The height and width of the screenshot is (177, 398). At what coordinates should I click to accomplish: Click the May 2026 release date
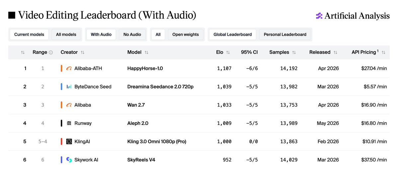tap(328, 123)
